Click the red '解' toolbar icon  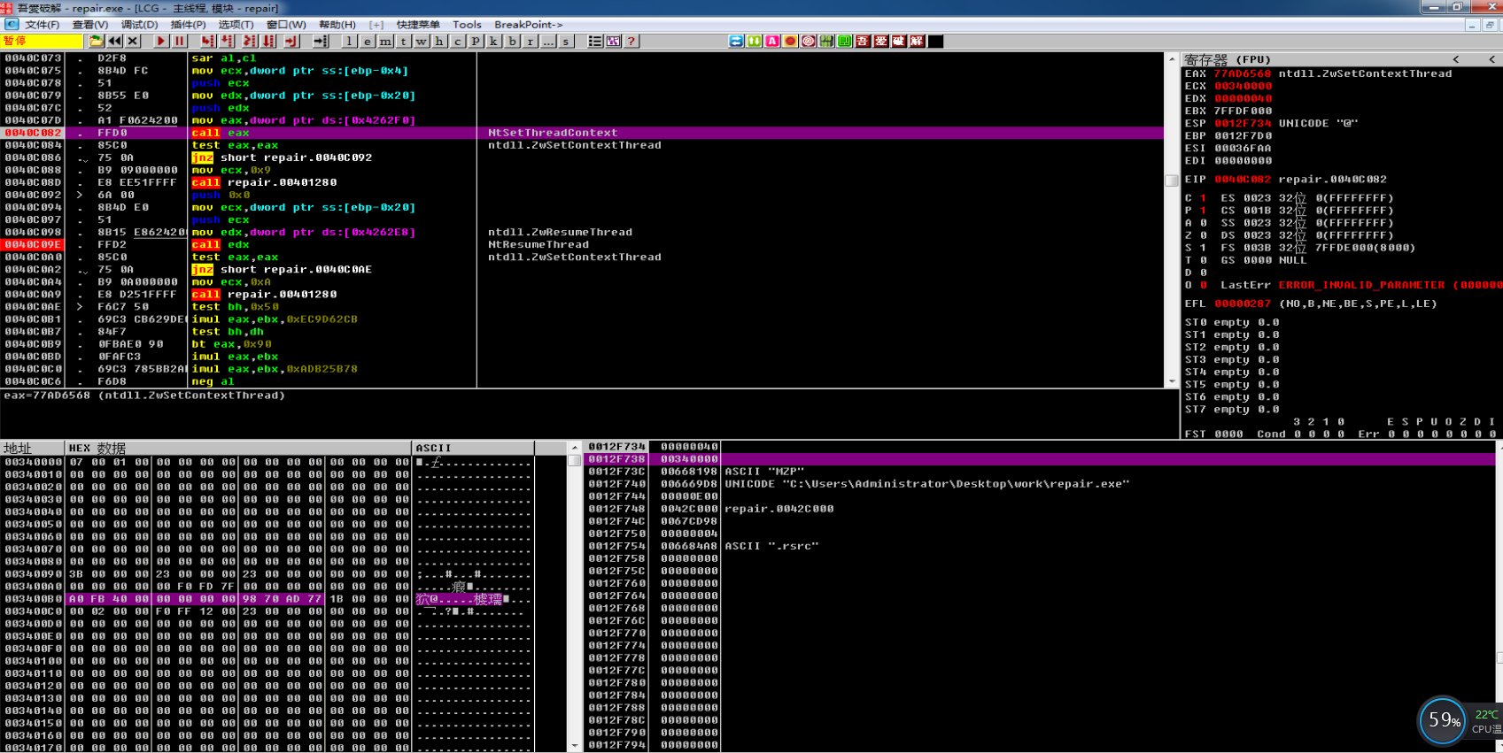(x=918, y=41)
